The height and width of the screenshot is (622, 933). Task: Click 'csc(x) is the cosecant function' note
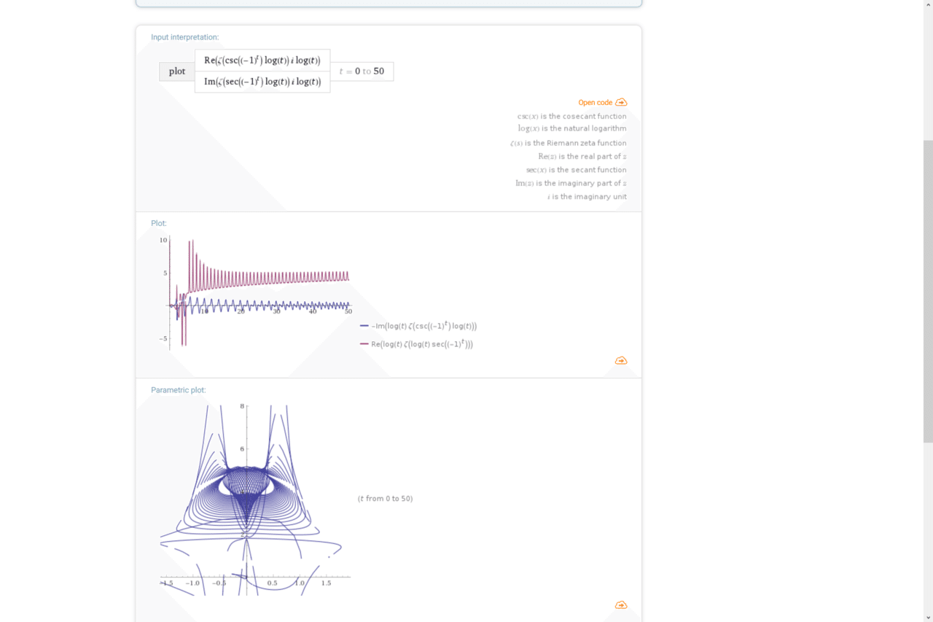[x=572, y=117]
